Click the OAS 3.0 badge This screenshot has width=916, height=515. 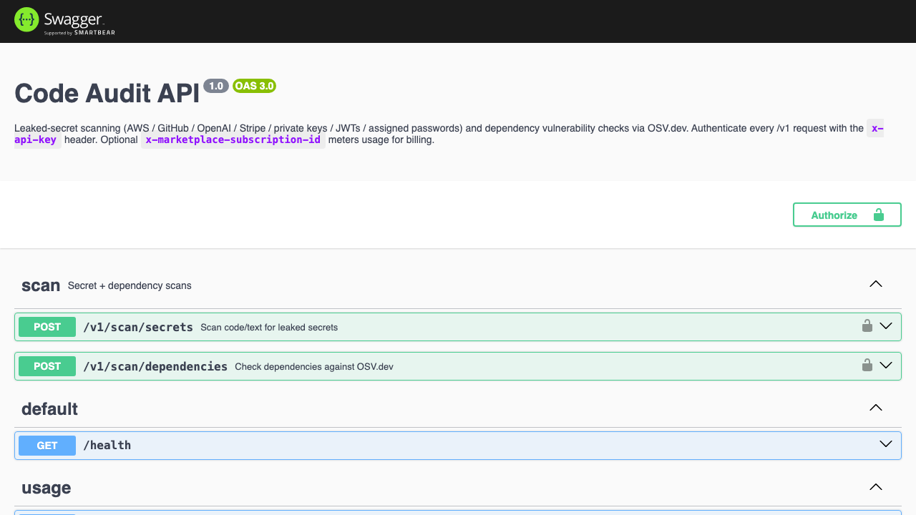254,86
